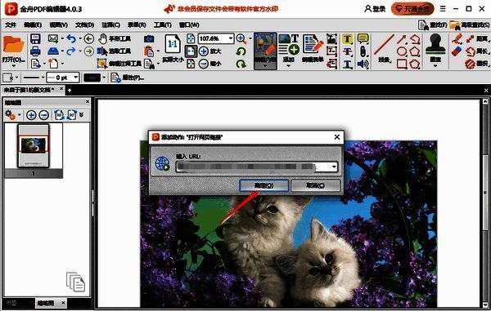Select the Area measurement tool (面积)
Image resolution: width=491 pixels, height=311 pixels.
[x=477, y=64]
